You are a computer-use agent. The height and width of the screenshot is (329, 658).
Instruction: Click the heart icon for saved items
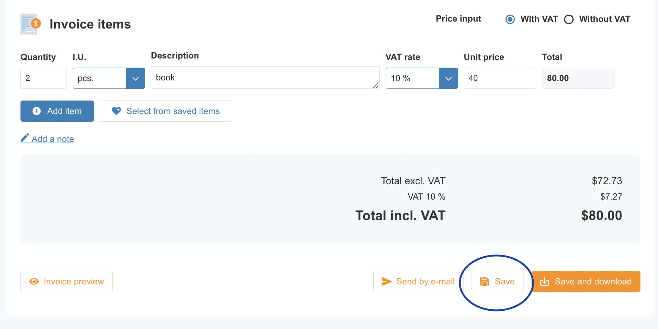pos(116,111)
